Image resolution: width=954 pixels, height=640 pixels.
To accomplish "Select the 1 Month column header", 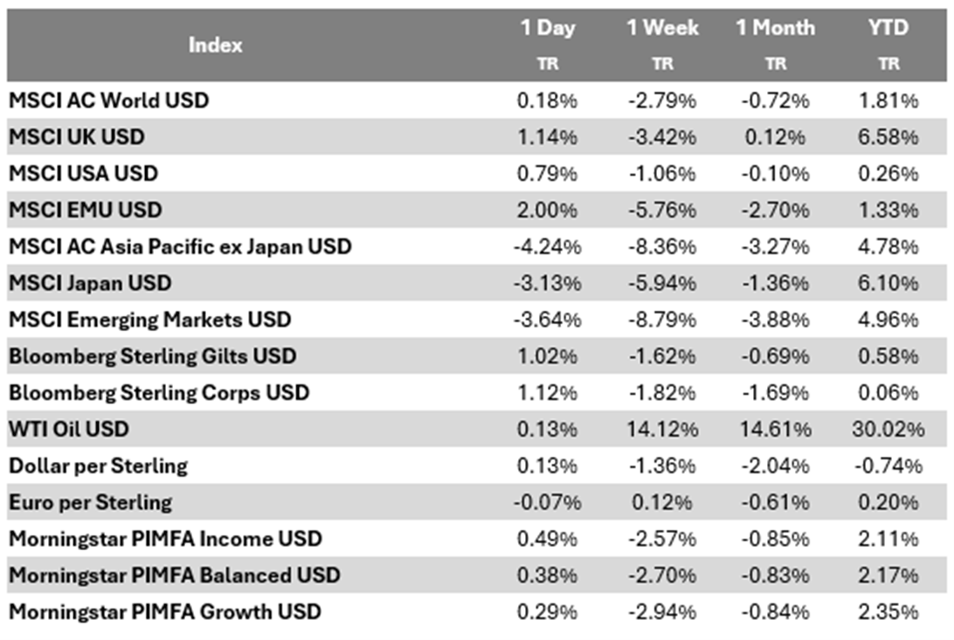I will coord(775,29).
